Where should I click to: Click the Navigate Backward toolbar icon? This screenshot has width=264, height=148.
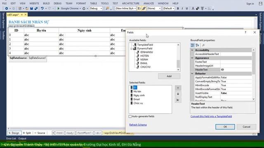tap(7, 8)
